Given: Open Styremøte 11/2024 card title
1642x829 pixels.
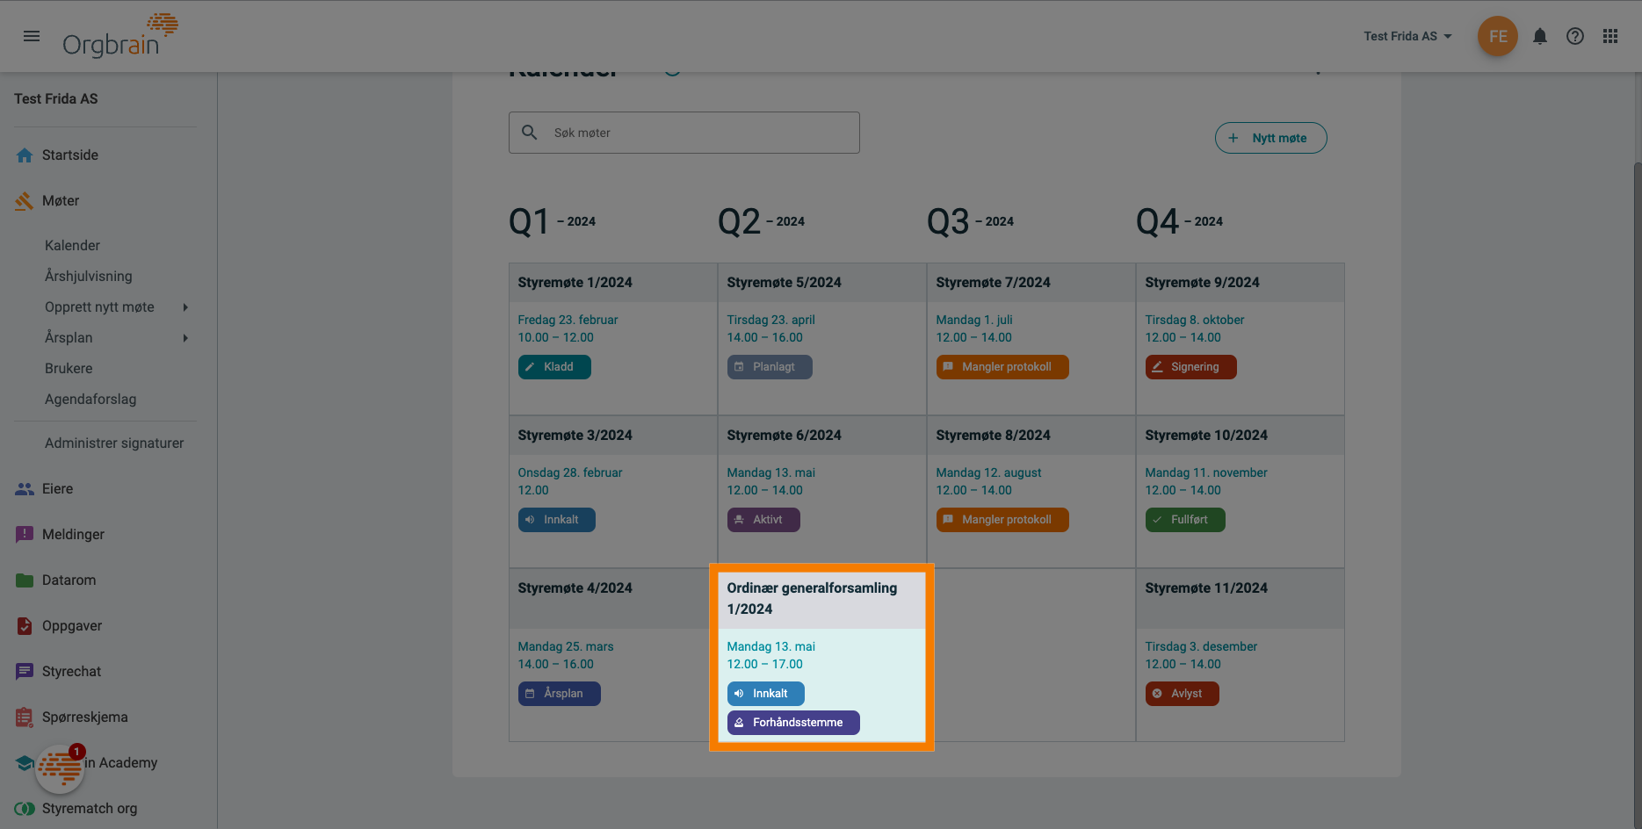Looking at the screenshot, I should 1207,588.
